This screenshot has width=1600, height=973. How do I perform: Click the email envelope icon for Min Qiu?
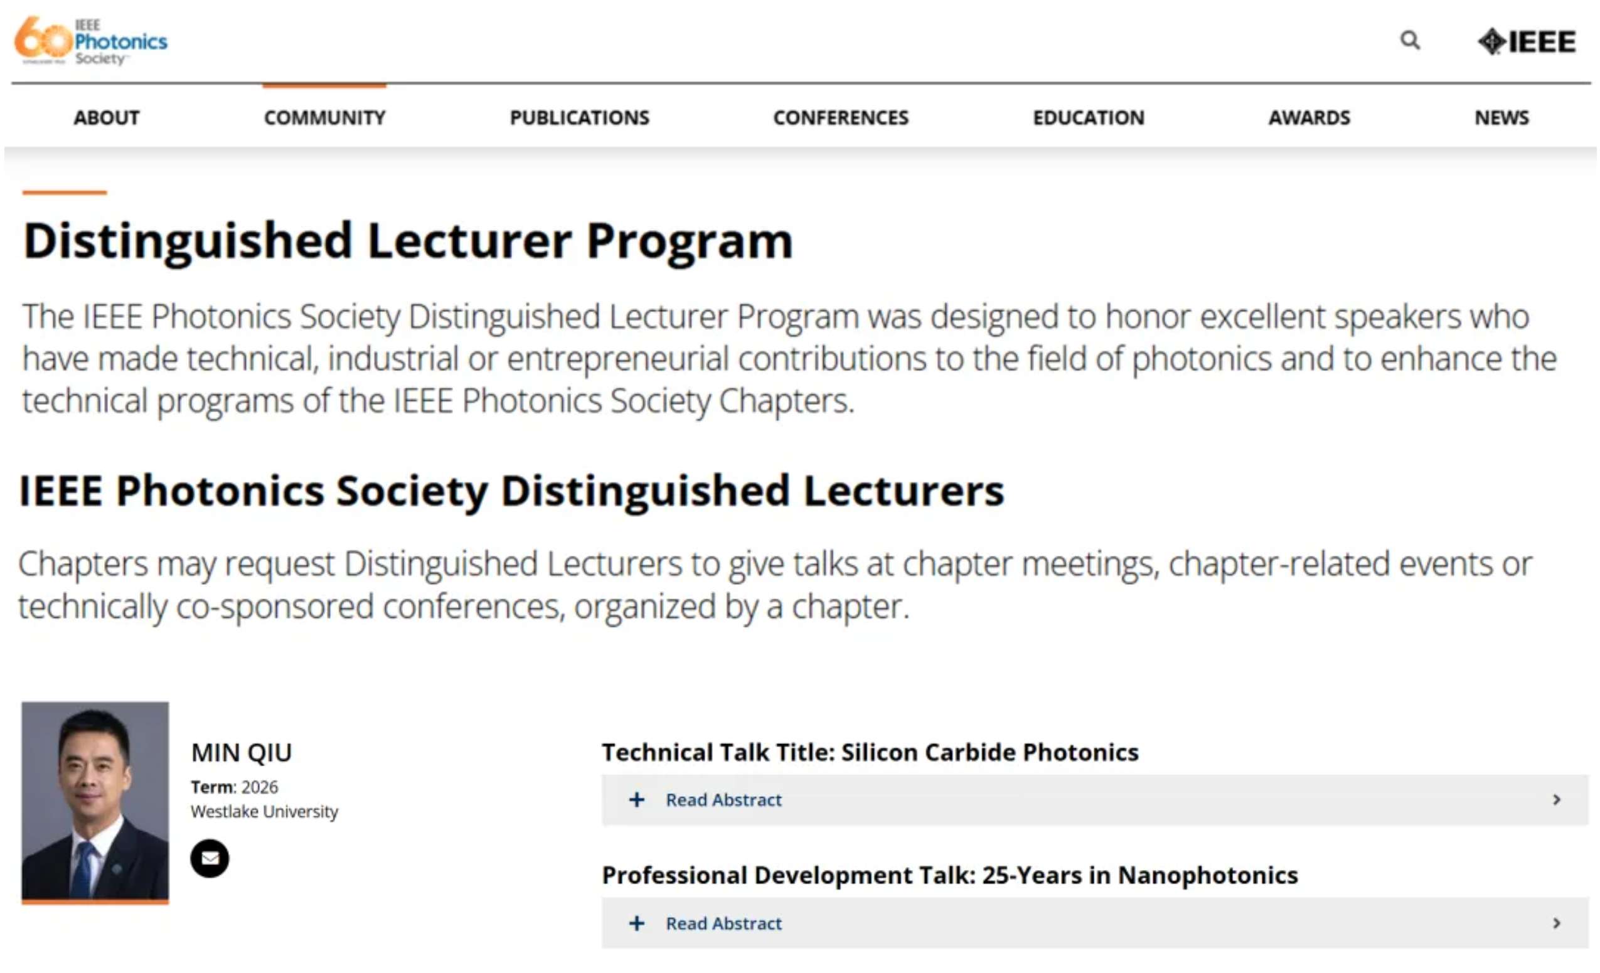210,858
